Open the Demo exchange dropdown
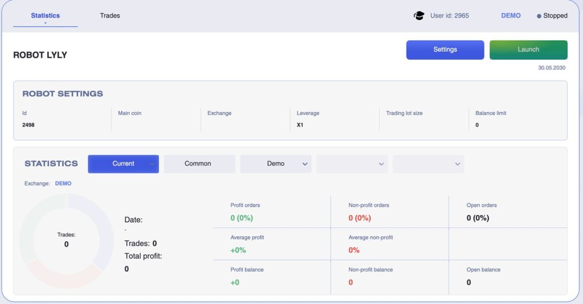The width and height of the screenshot is (583, 304). [x=276, y=164]
